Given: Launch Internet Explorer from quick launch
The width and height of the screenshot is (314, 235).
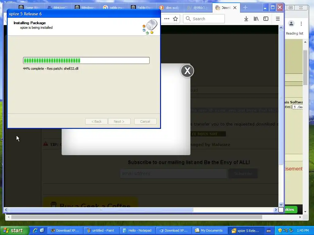Looking at the screenshot, I should [35, 230].
